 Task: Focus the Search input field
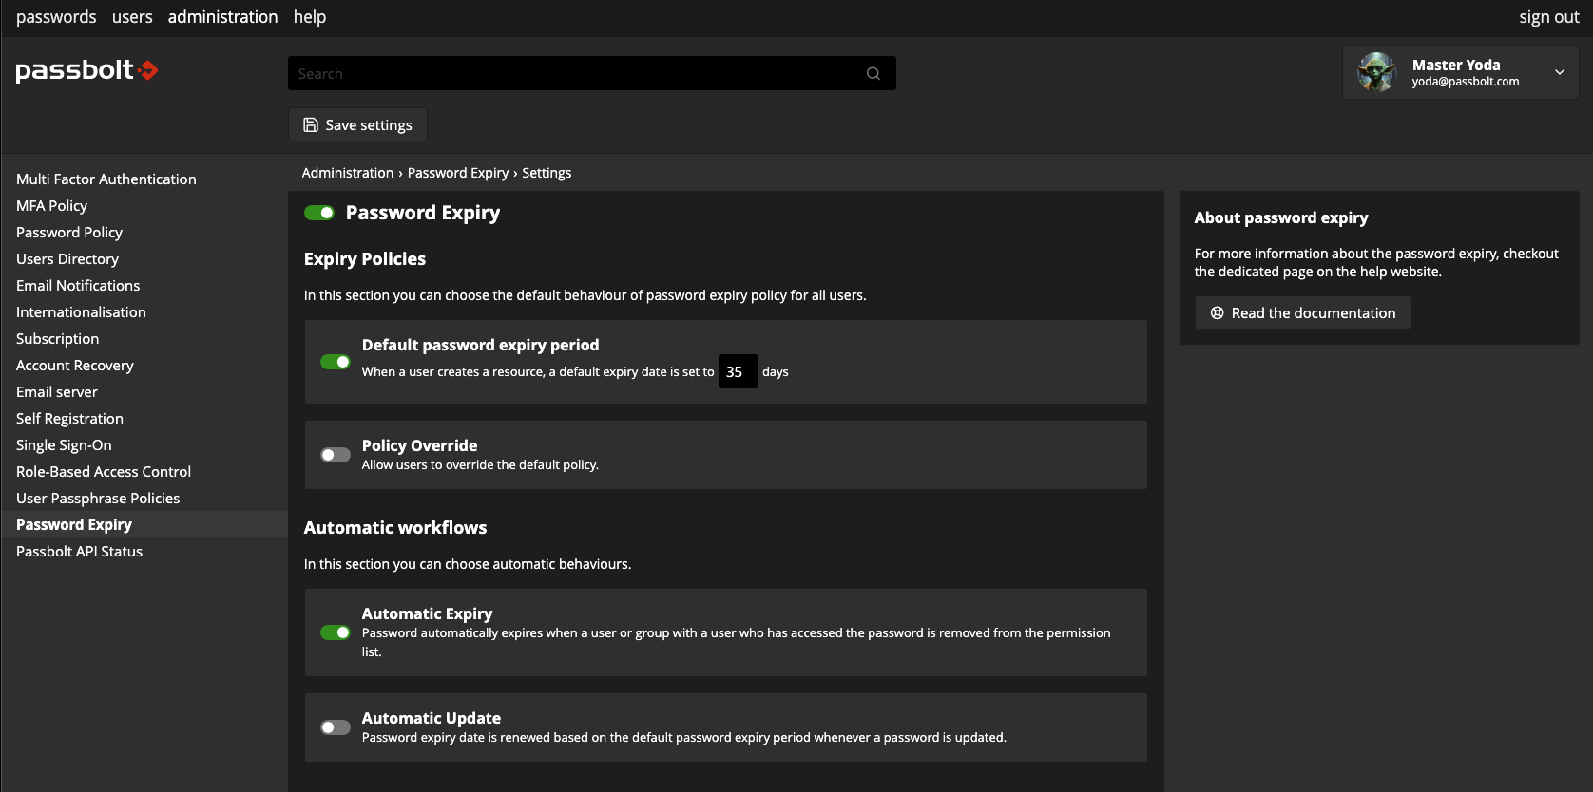point(592,73)
